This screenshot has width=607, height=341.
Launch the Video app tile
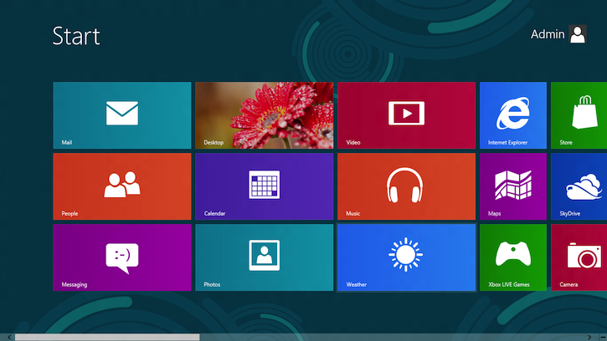click(x=406, y=115)
